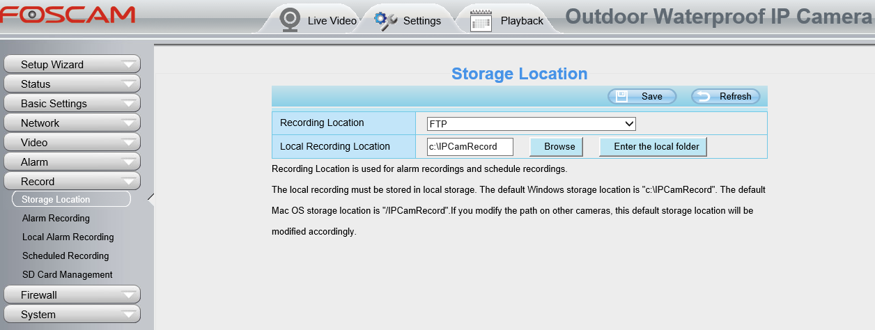Image resolution: width=875 pixels, height=330 pixels.
Task: Expand the Status menu section
Action: 72,84
